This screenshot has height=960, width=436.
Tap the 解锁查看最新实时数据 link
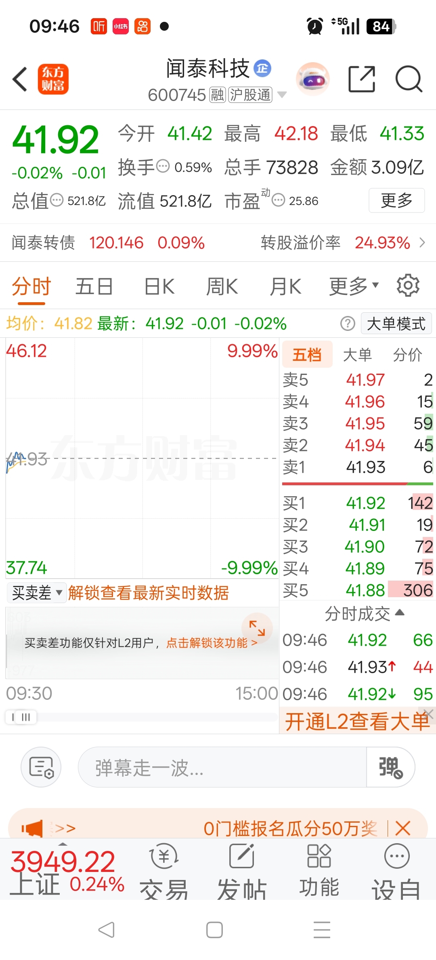[148, 593]
